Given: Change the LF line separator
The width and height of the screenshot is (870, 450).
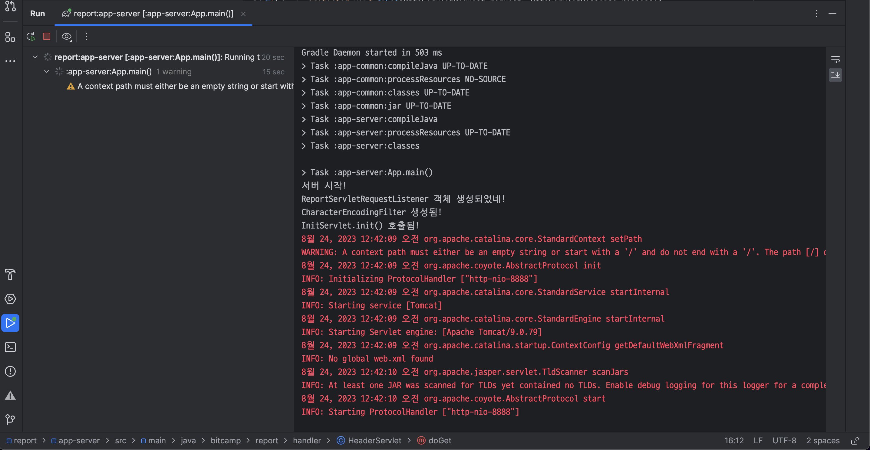Looking at the screenshot, I should coord(758,441).
